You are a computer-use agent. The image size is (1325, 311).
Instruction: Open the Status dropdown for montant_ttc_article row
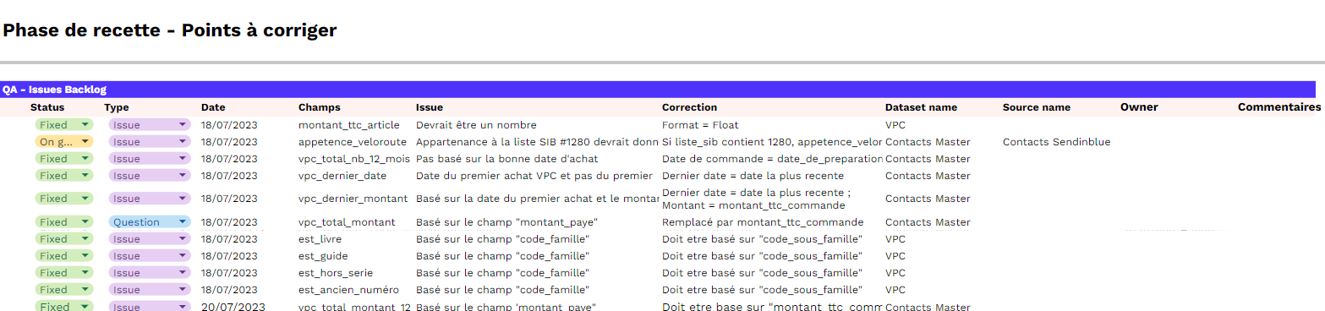(64, 125)
